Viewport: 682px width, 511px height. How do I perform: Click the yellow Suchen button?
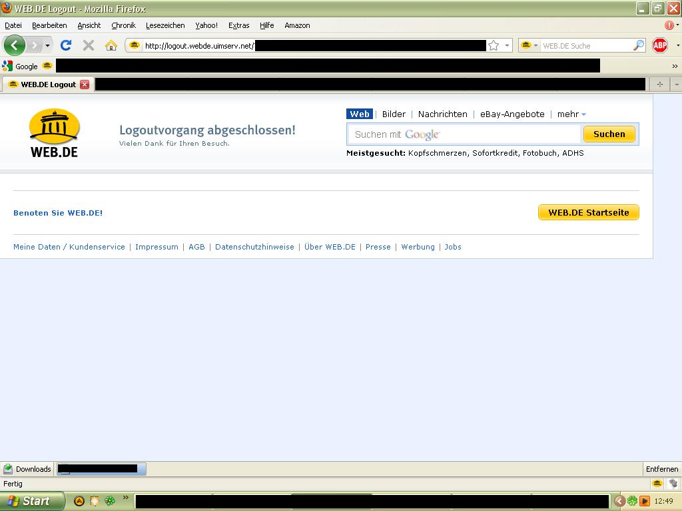pos(609,134)
